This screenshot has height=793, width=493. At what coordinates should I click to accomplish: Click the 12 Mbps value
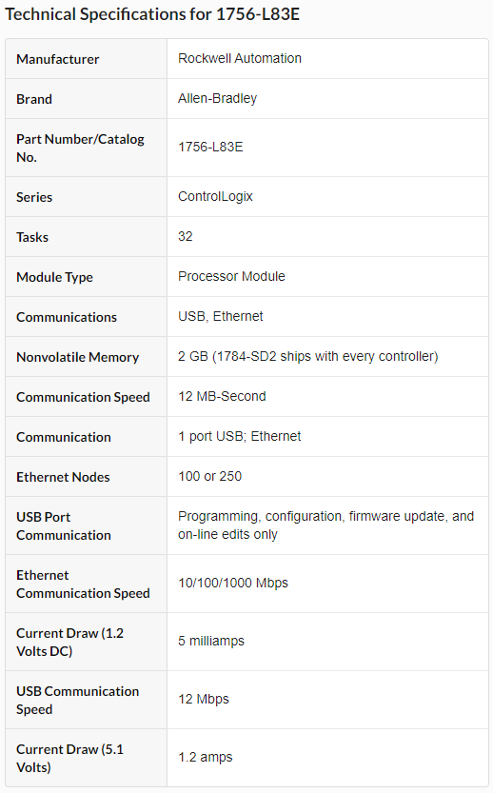(x=204, y=700)
